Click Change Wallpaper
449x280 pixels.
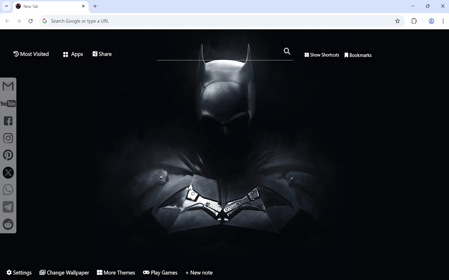[64, 272]
